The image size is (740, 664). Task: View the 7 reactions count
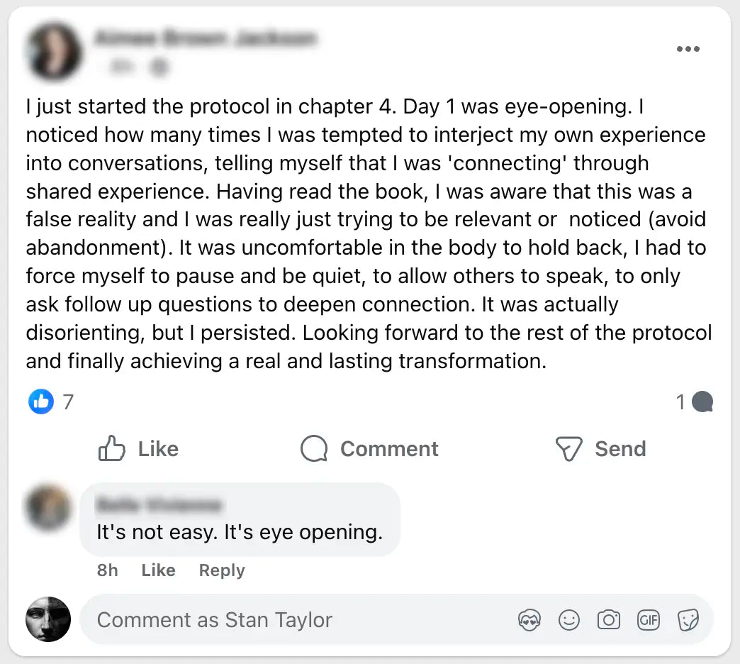[x=68, y=402]
